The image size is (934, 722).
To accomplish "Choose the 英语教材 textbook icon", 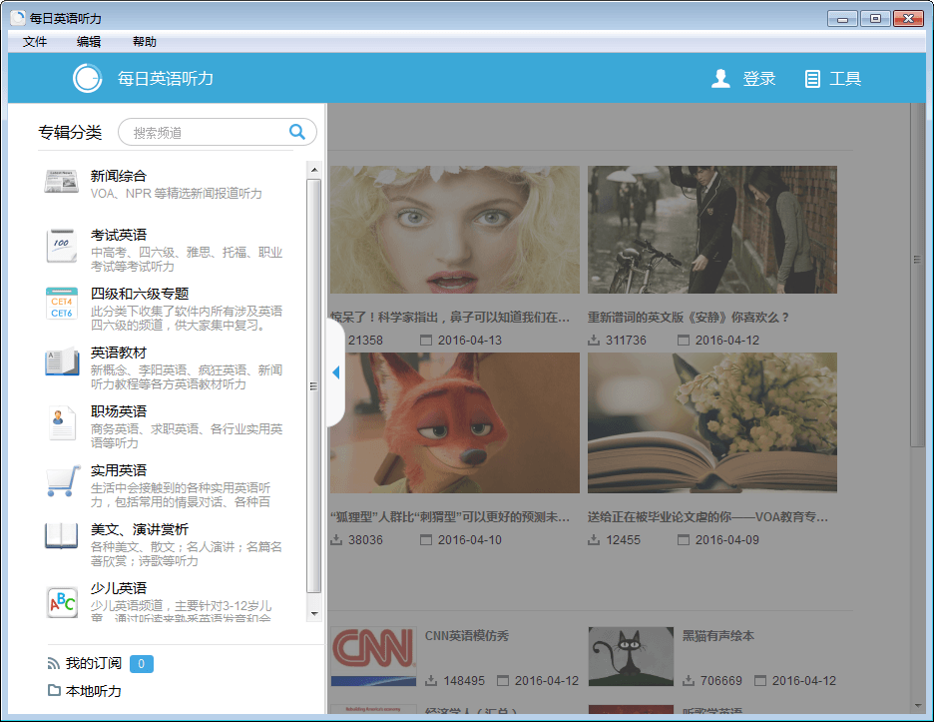I will tap(61, 361).
